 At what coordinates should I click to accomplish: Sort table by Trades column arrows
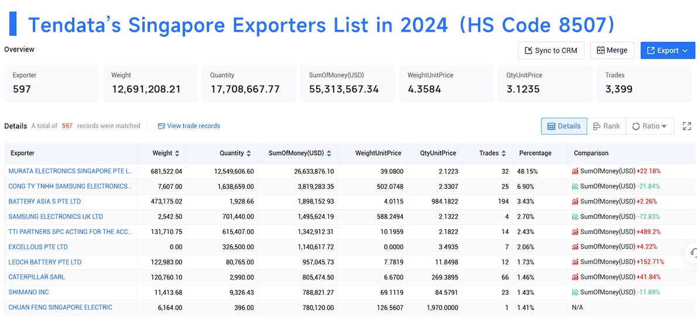pos(503,153)
